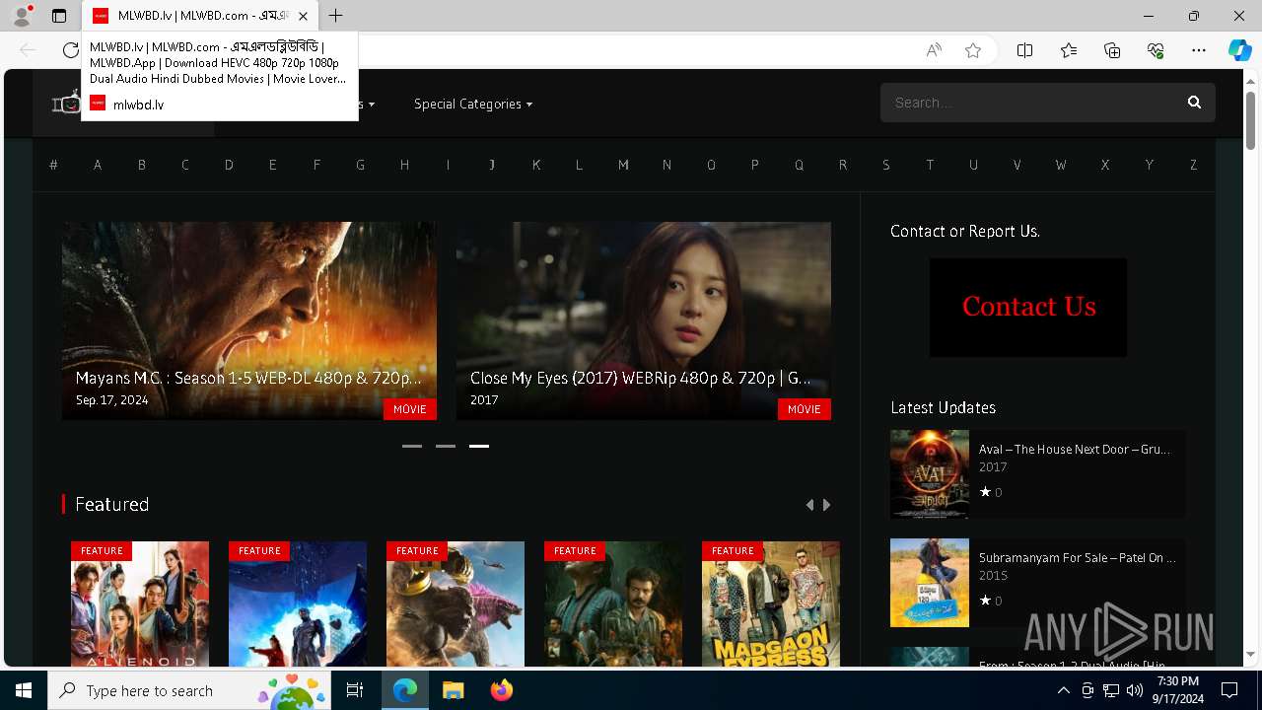Click the browser refresh icon
Image resolution: width=1262 pixels, height=710 pixels.
tap(70, 50)
